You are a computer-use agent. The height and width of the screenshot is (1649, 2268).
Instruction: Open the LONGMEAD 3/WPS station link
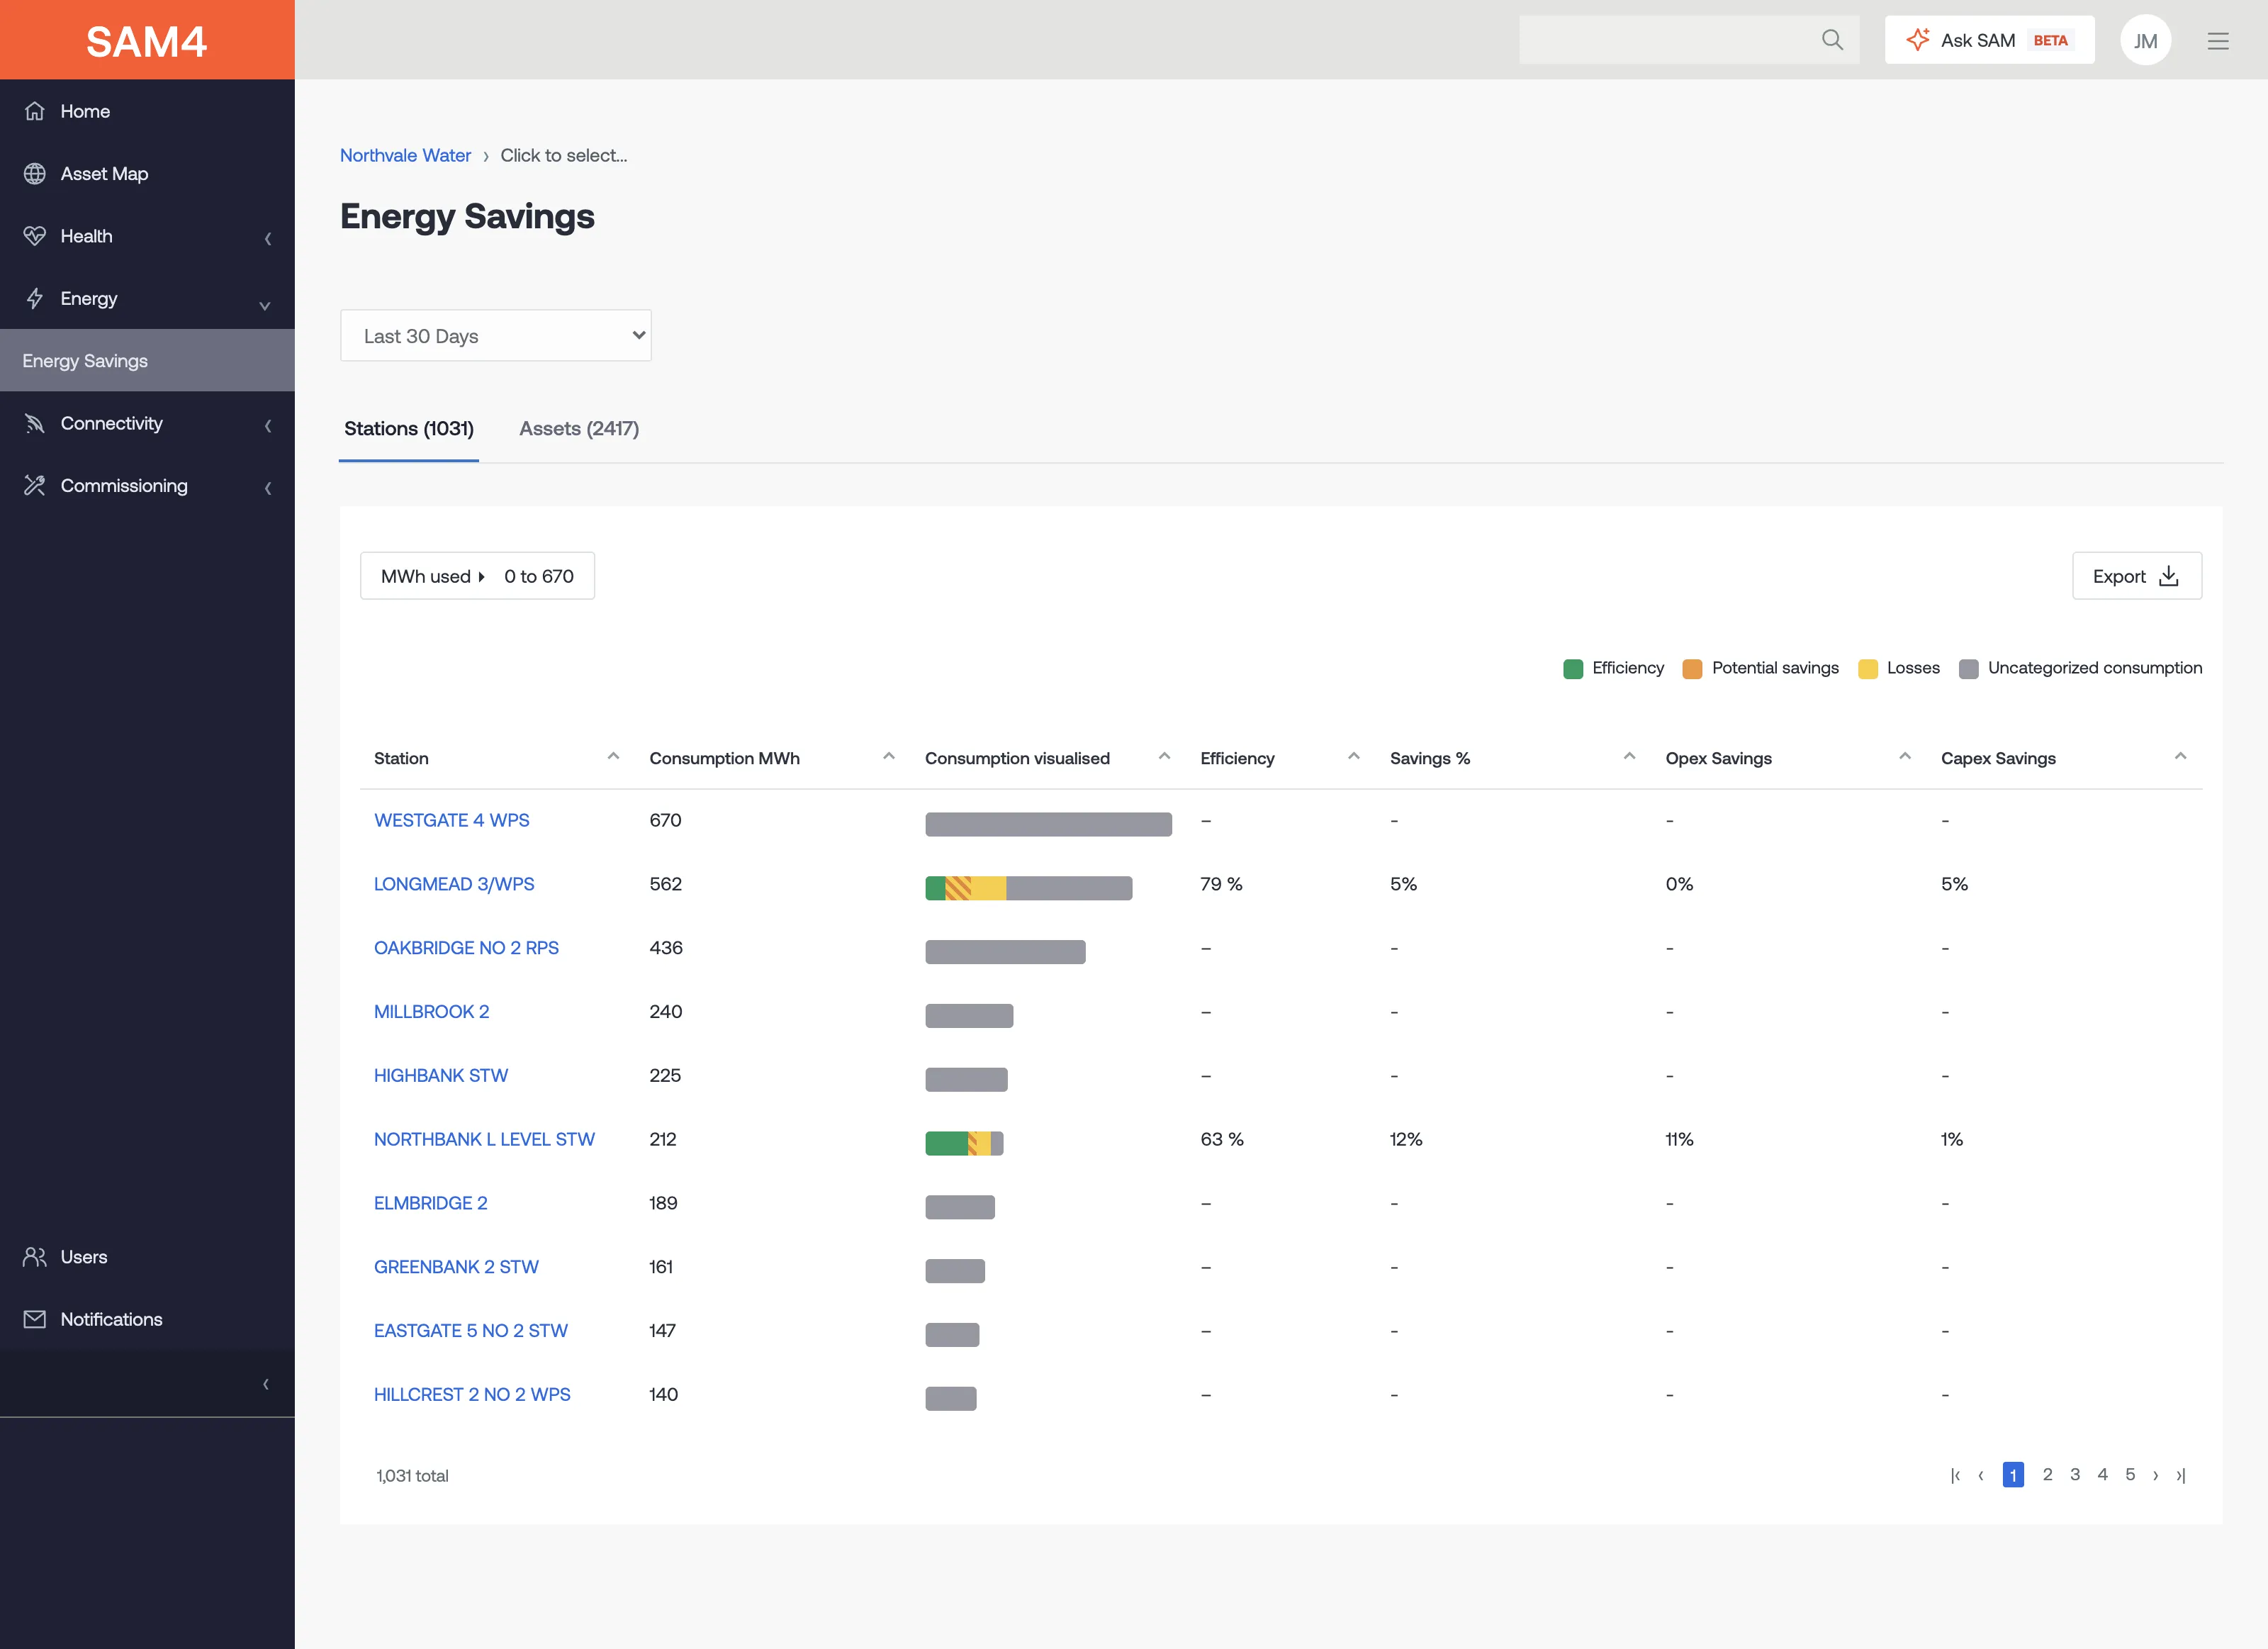[454, 884]
